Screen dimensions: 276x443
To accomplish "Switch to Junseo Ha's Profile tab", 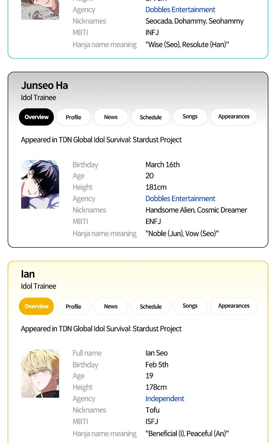I will click(x=73, y=117).
